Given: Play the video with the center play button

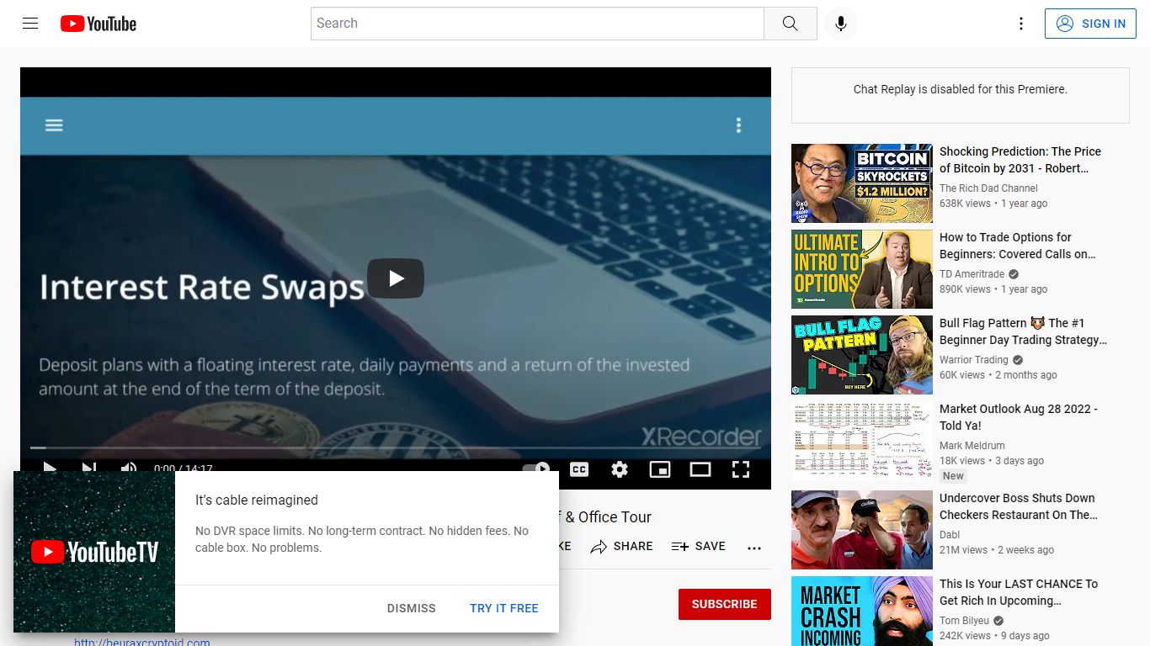Looking at the screenshot, I should point(396,278).
